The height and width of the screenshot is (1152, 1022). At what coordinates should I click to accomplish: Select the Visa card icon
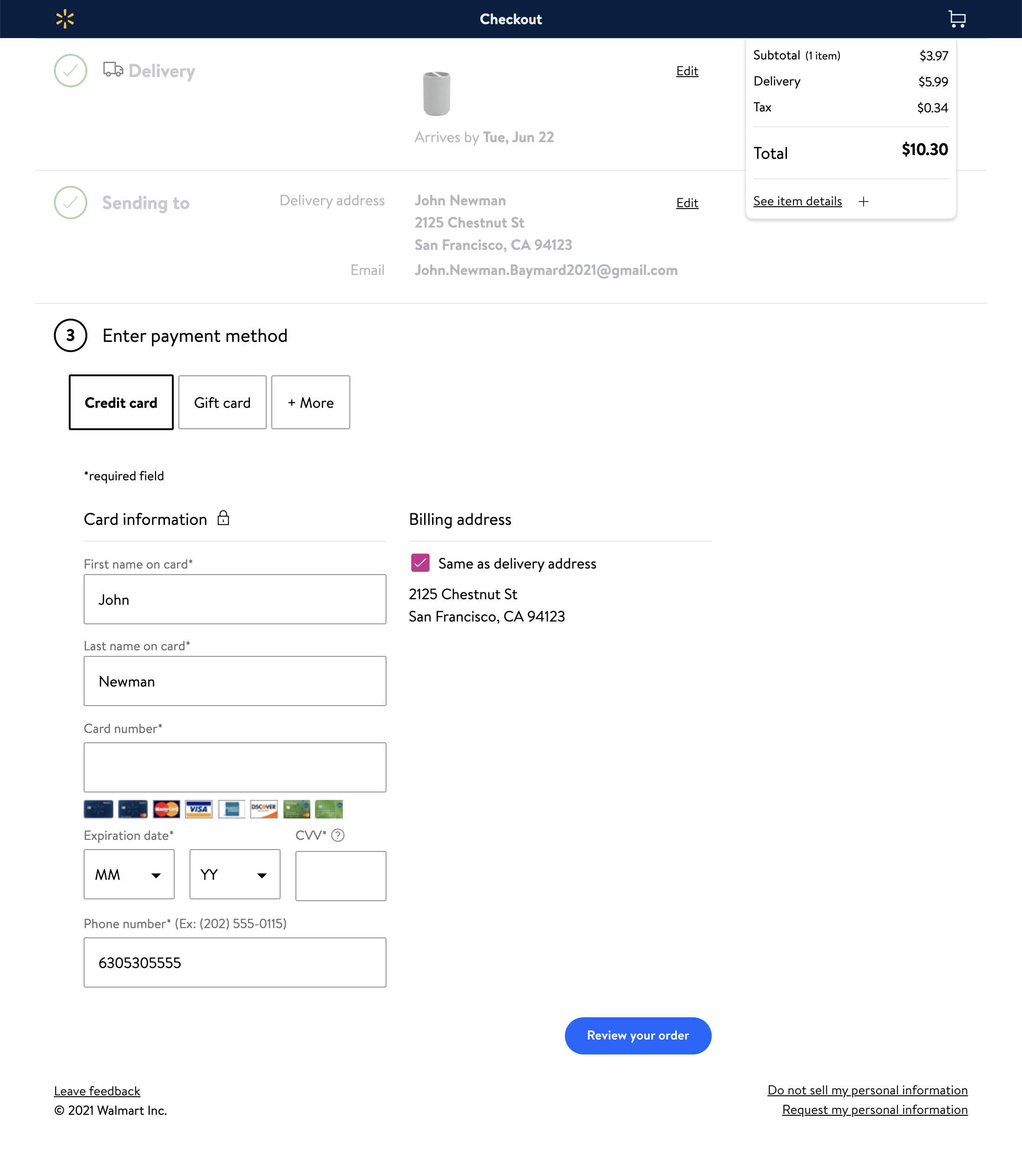199,809
